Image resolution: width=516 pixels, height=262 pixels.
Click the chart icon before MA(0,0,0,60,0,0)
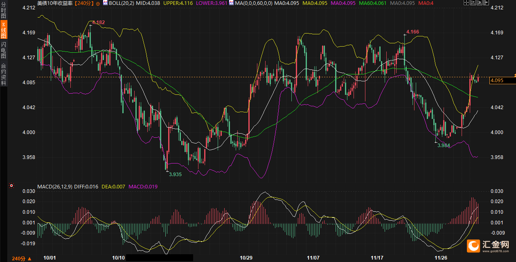click(x=232, y=3)
